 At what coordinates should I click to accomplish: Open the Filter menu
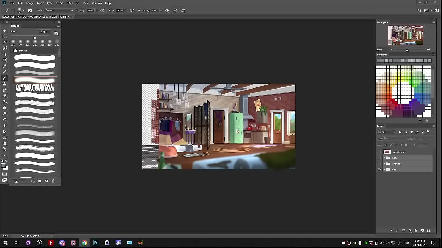click(69, 3)
